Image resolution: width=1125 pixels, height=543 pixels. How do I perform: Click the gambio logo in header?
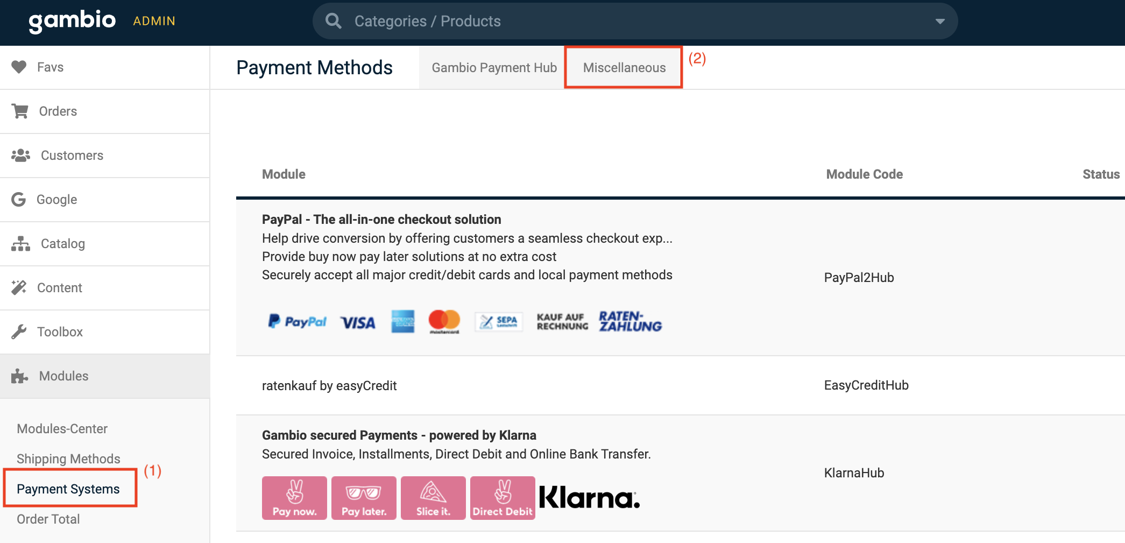tap(72, 21)
